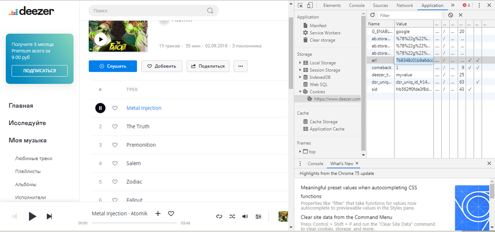Open the DevTools Console tab
This screenshot has width=495, height=232.
[357, 5]
